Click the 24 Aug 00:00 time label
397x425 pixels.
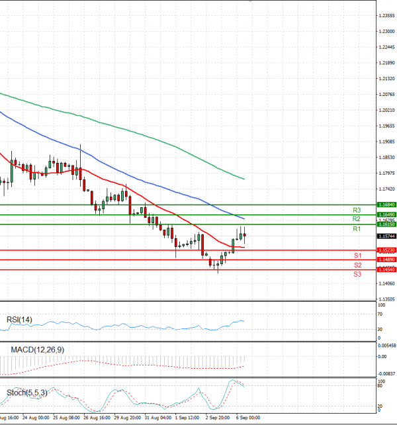click(36, 418)
